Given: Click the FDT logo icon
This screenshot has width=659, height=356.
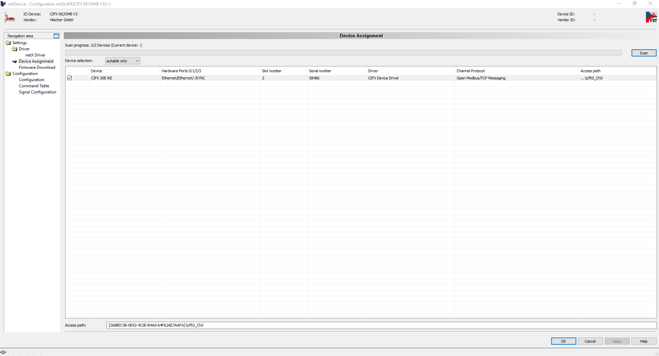Looking at the screenshot, I should pyautogui.click(x=651, y=17).
